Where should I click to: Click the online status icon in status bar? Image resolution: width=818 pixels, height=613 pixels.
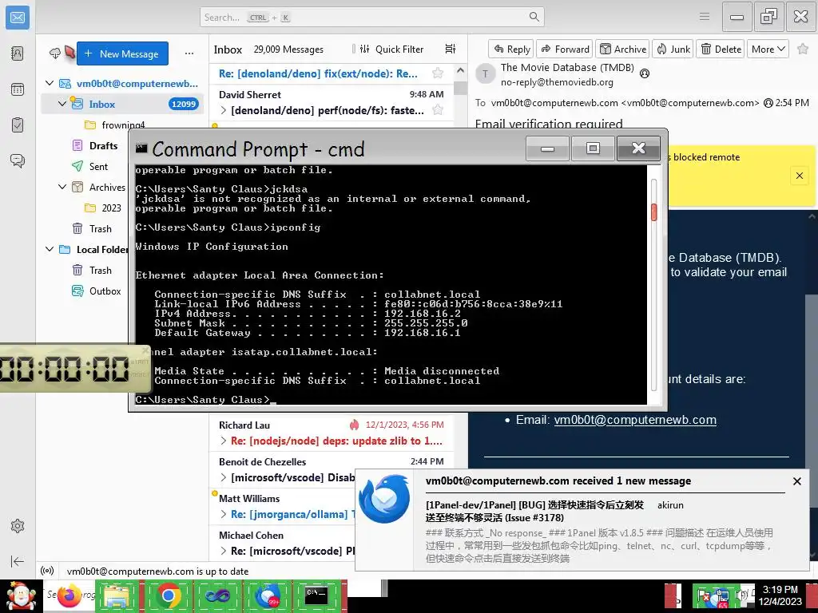click(47, 571)
